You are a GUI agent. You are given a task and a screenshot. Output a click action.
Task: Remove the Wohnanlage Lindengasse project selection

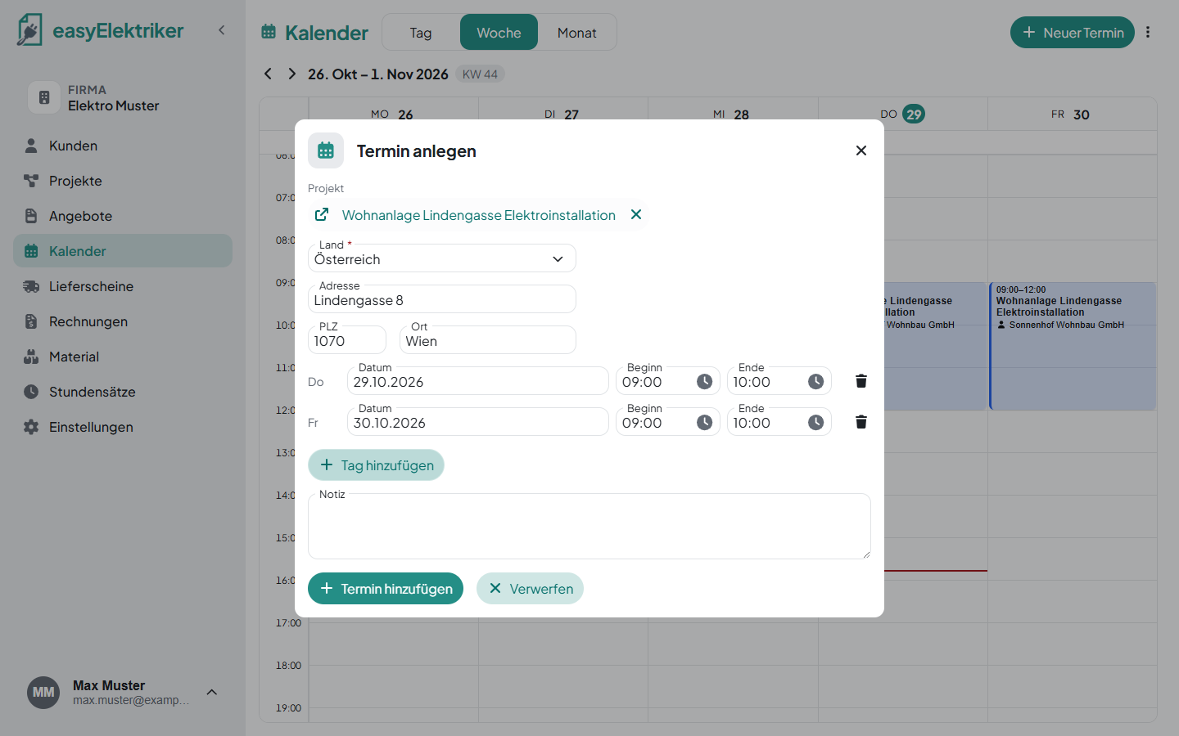636,214
